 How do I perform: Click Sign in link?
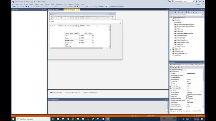(198, 4)
